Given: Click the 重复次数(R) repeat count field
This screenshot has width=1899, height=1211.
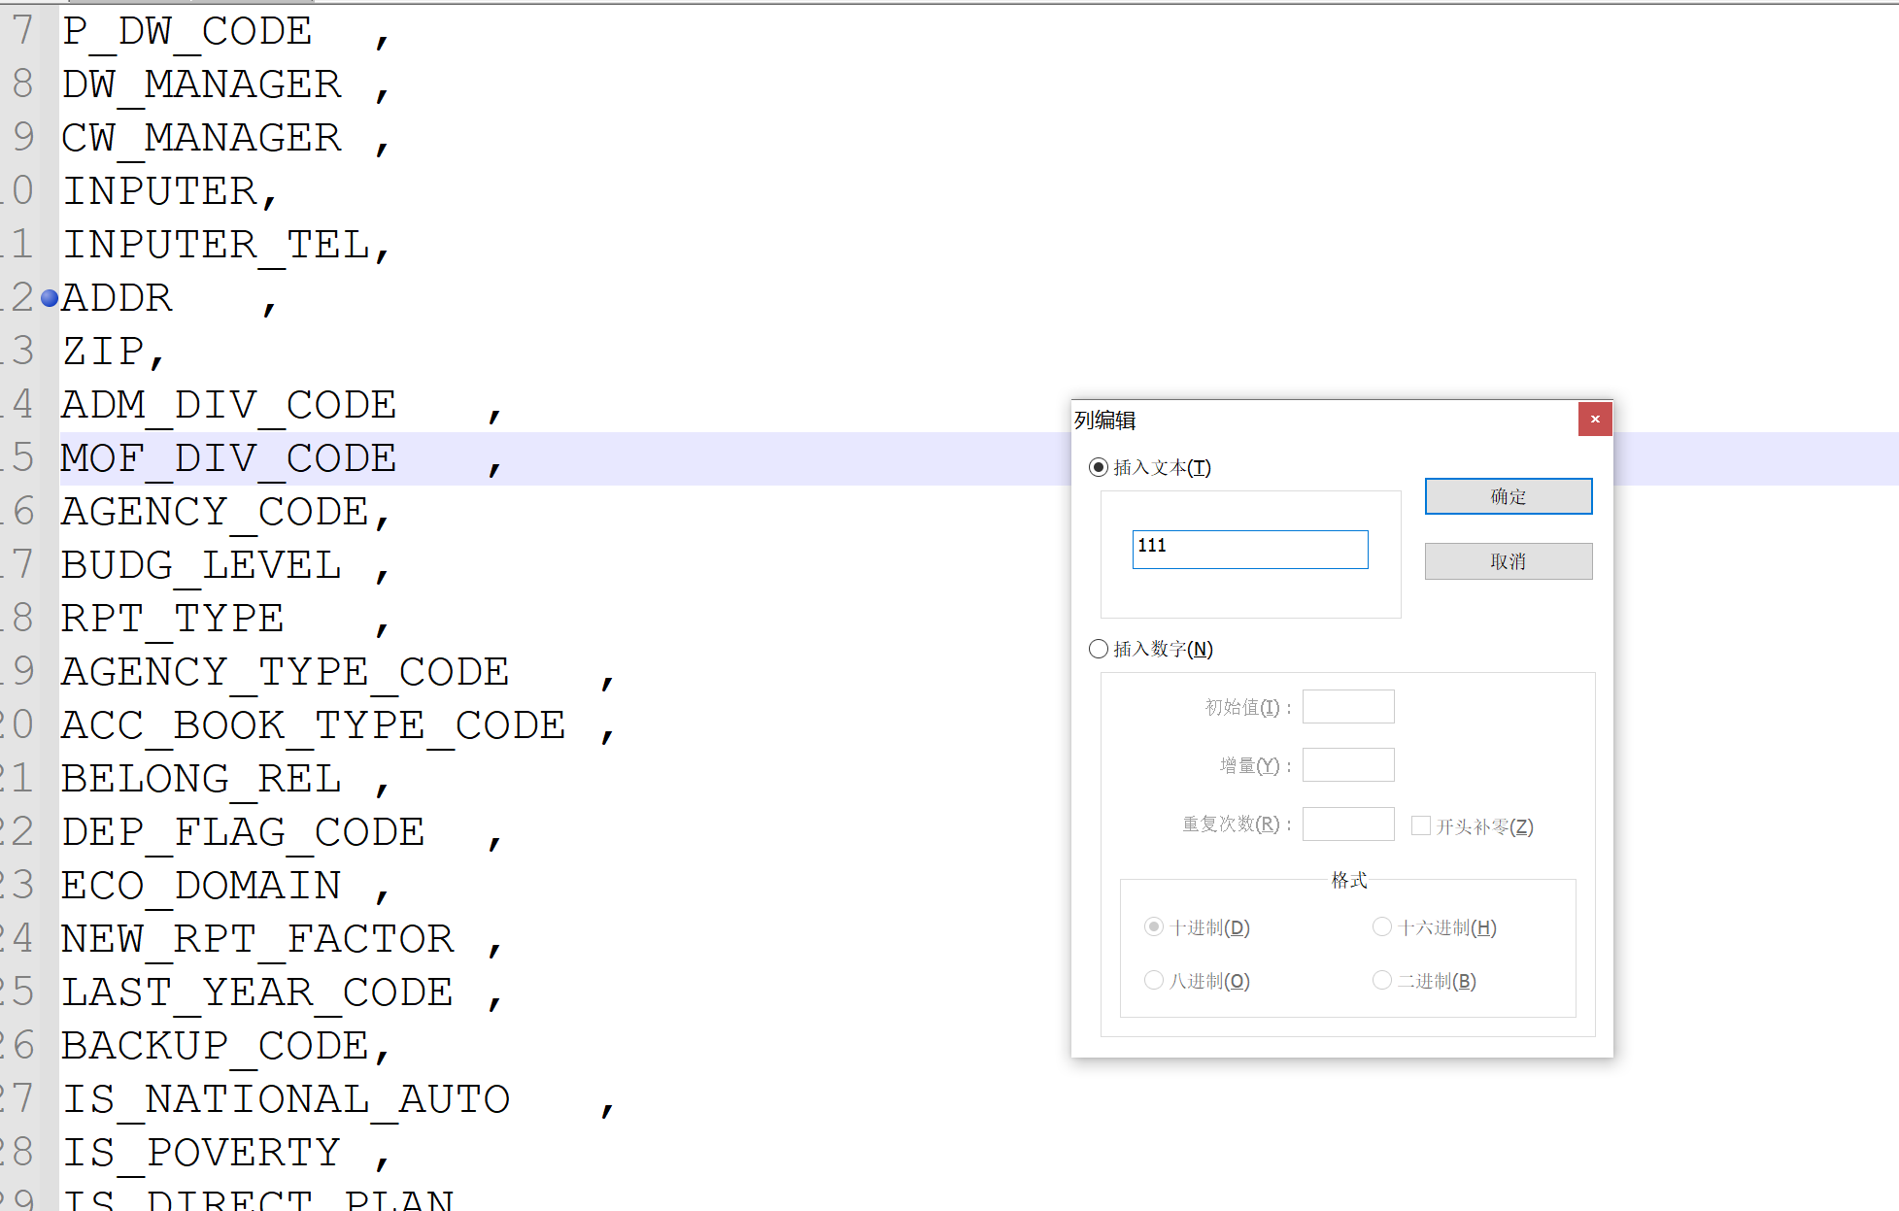Looking at the screenshot, I should click(x=1348, y=824).
